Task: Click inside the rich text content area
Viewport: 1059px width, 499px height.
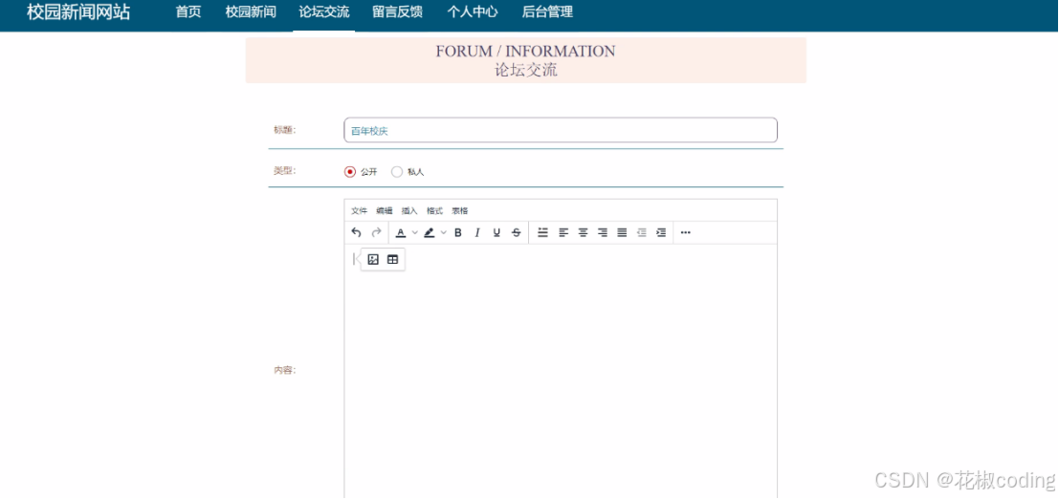Action: pos(561,371)
